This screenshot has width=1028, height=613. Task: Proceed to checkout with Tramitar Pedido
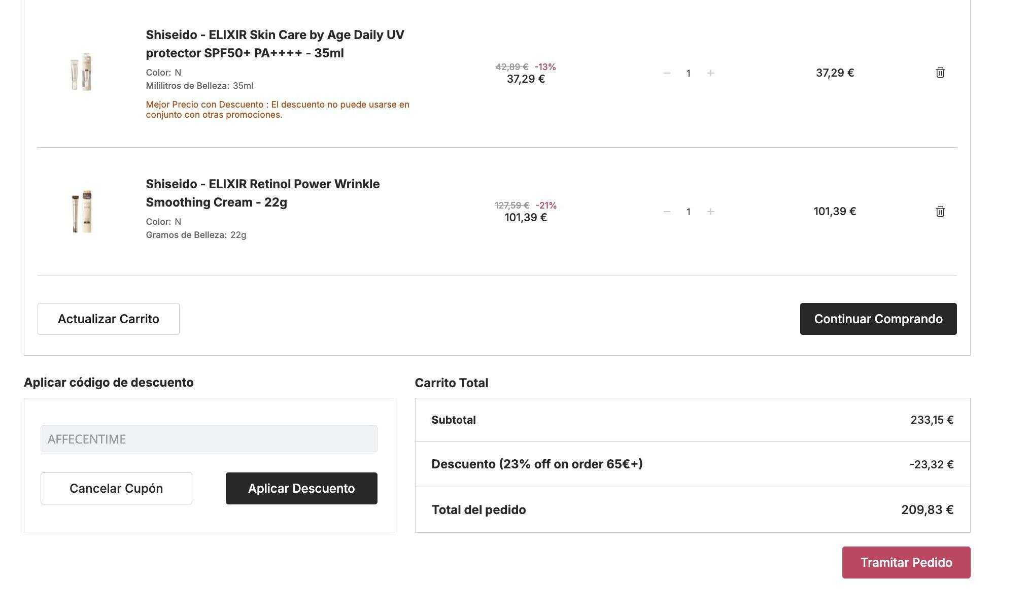[x=906, y=562]
